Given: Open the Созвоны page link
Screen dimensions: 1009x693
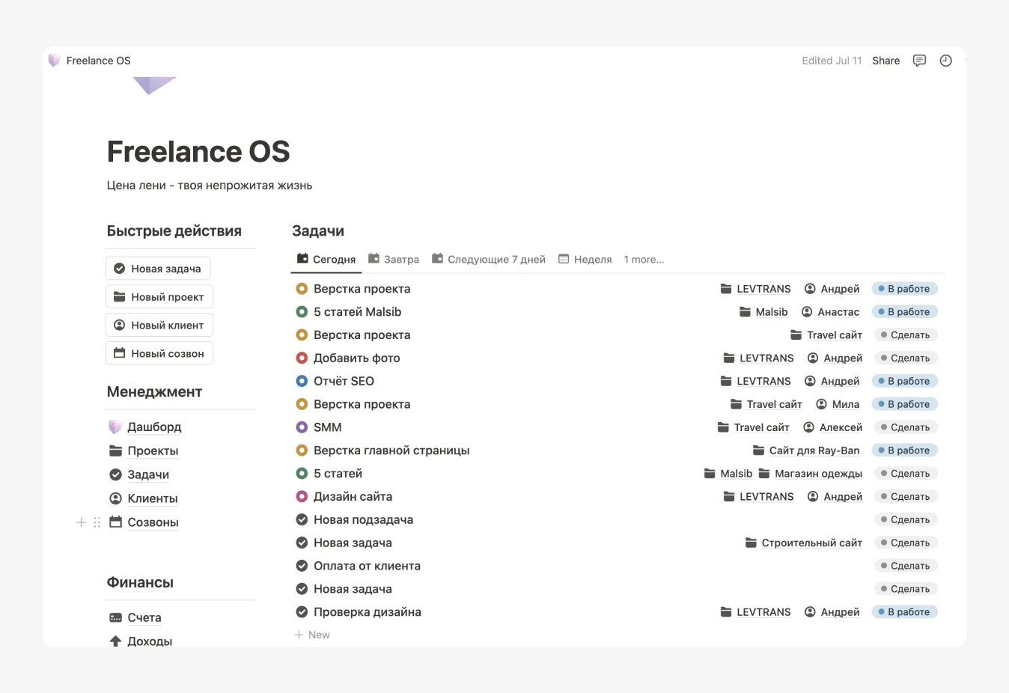Looking at the screenshot, I should coord(153,522).
